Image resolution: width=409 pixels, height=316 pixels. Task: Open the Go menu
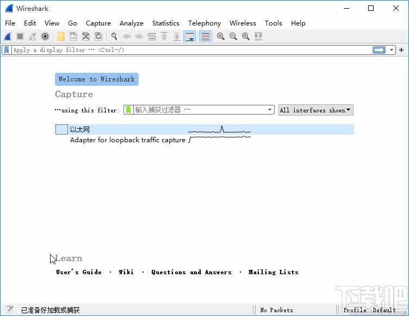pos(72,23)
